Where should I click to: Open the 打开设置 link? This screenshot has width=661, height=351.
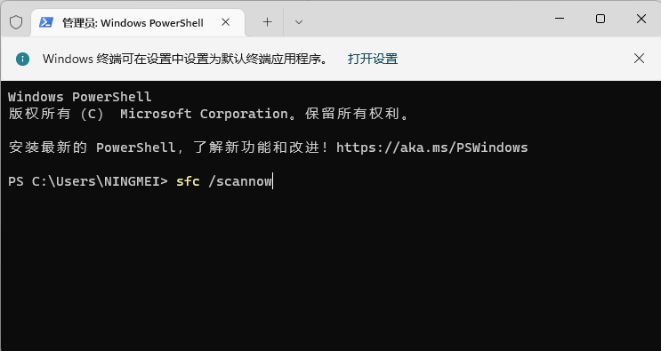click(x=373, y=59)
